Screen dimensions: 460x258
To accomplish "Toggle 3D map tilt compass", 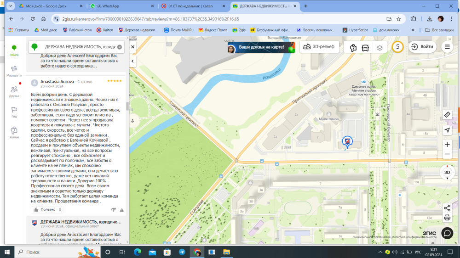I will click(x=447, y=173).
